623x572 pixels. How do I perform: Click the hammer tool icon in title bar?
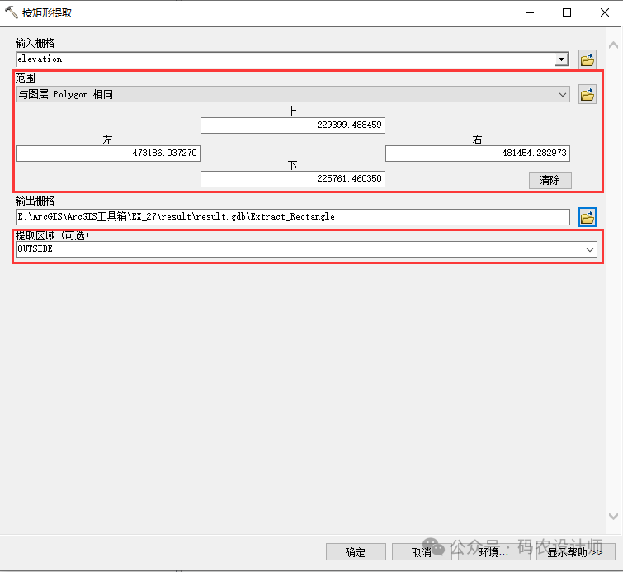click(x=11, y=12)
